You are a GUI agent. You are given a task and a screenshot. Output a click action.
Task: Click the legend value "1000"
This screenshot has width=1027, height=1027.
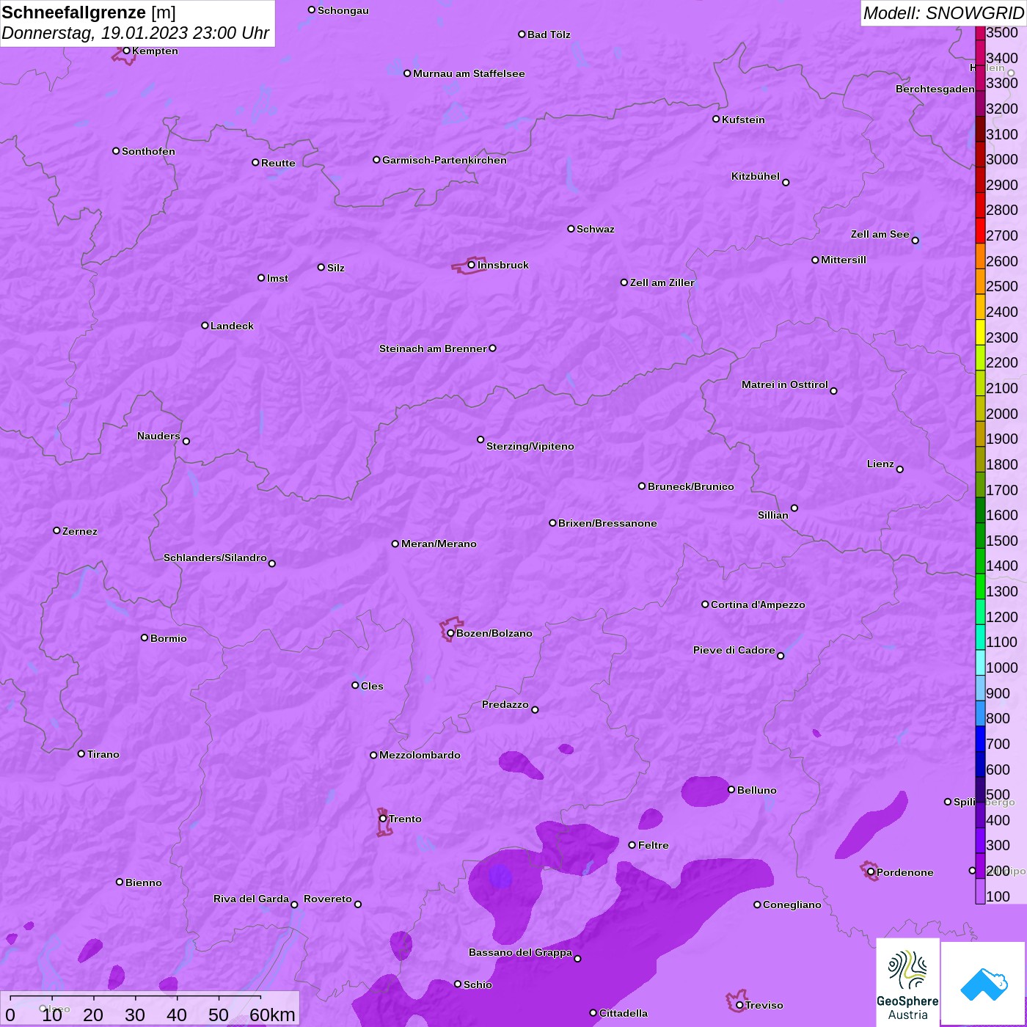coord(1002,668)
